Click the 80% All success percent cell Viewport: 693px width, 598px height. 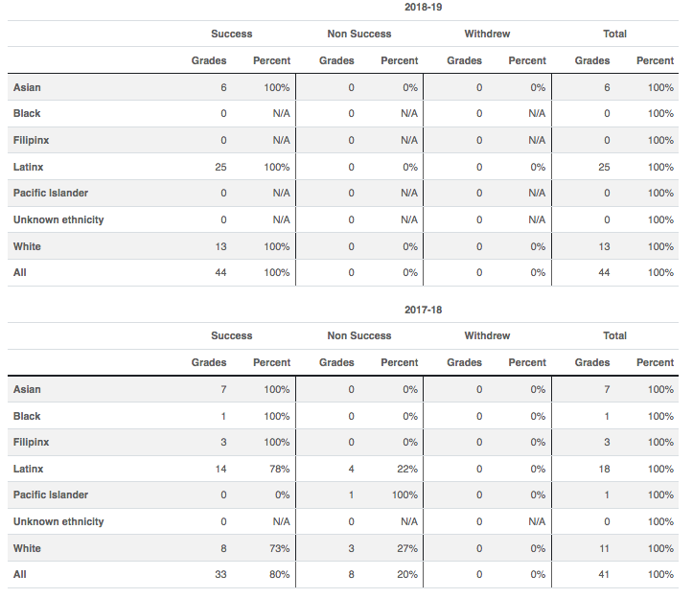pos(279,575)
